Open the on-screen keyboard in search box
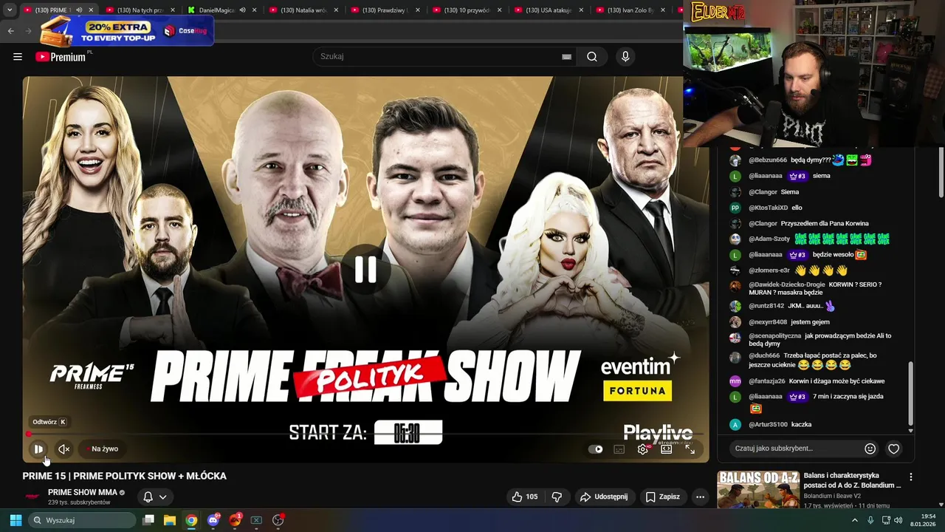Image resolution: width=945 pixels, height=532 pixels. click(566, 57)
